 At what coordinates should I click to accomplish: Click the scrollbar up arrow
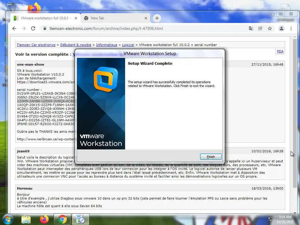click(295, 37)
